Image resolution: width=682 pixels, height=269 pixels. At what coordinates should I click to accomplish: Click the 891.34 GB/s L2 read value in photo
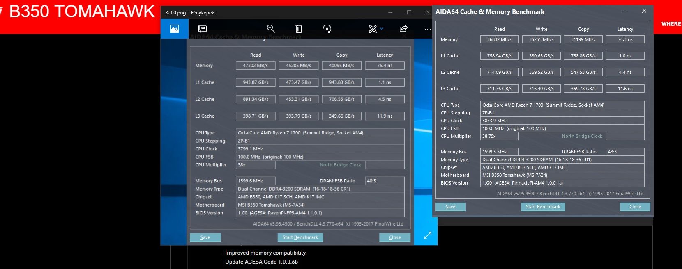tap(255, 99)
